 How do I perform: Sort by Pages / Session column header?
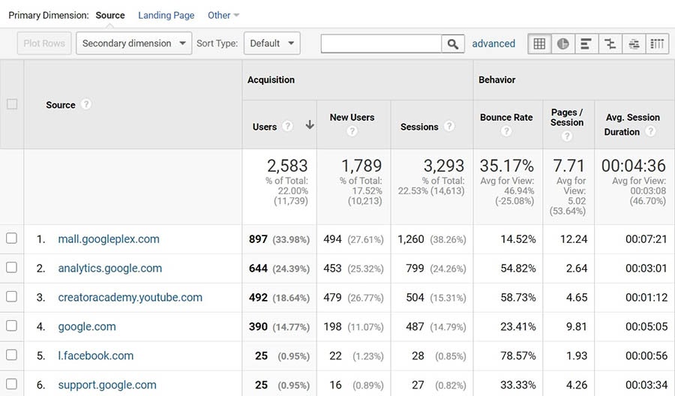[x=567, y=117]
